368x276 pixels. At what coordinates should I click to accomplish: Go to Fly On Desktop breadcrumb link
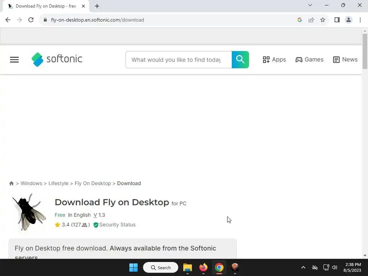[x=93, y=183]
